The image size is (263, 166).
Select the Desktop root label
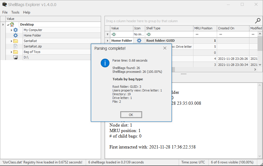tap(27, 24)
